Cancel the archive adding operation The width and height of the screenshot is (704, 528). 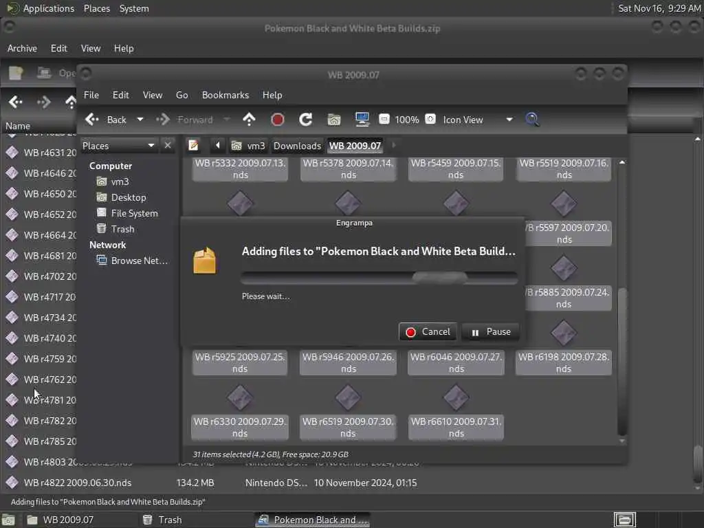pyautogui.click(x=428, y=332)
